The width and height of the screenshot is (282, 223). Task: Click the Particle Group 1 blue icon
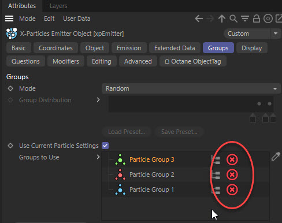pos(120,189)
